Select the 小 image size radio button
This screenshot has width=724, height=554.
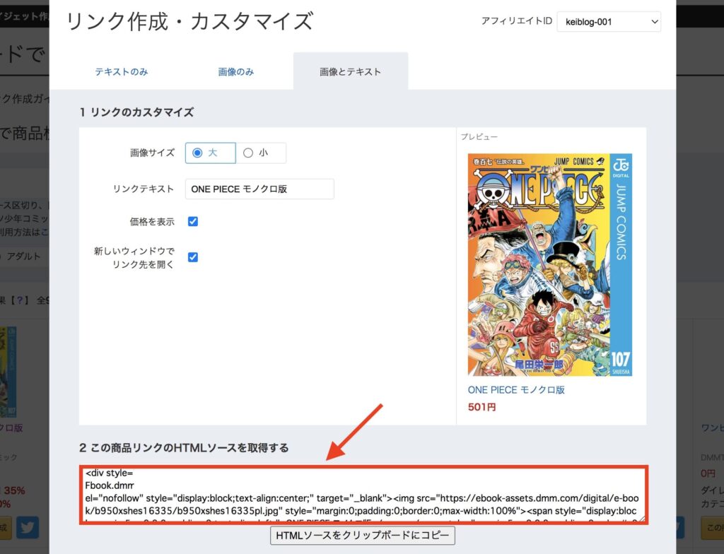click(248, 153)
